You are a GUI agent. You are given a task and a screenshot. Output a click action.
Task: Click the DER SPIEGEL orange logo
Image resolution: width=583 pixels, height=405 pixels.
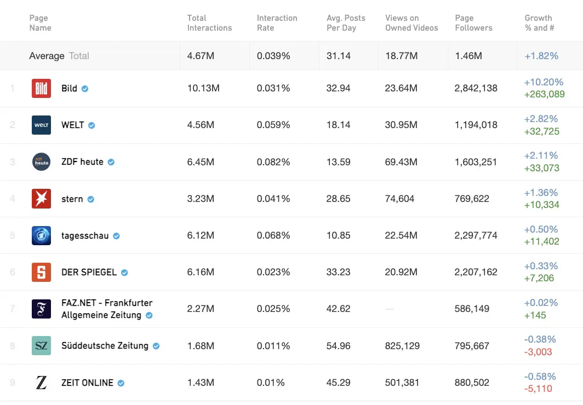[41, 272]
